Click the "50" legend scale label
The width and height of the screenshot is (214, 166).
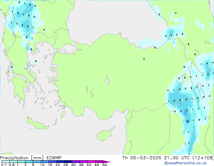click(x=104, y=165)
